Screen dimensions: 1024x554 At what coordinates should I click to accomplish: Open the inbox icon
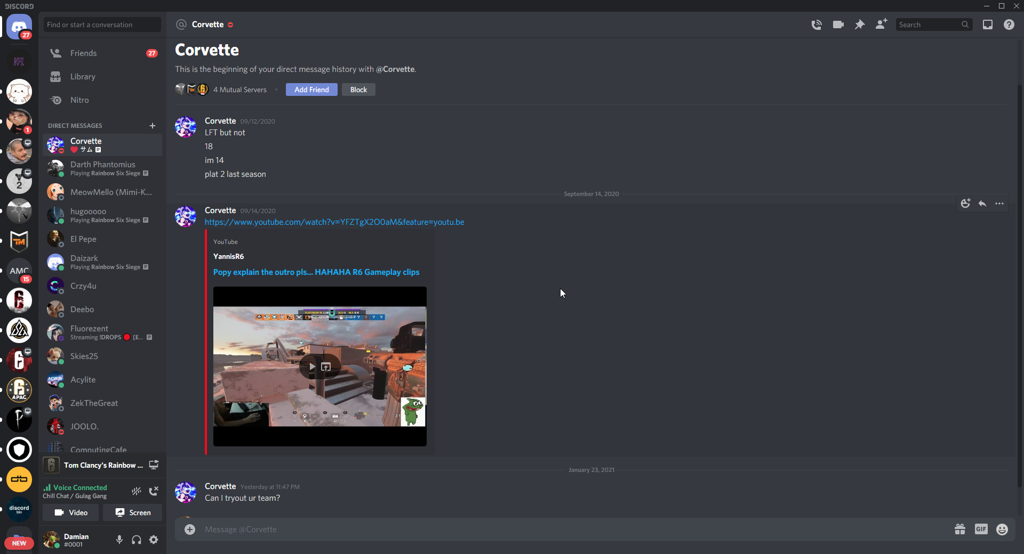988,25
